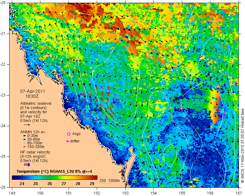Click the 1000m isobath label

[x=114, y=181]
